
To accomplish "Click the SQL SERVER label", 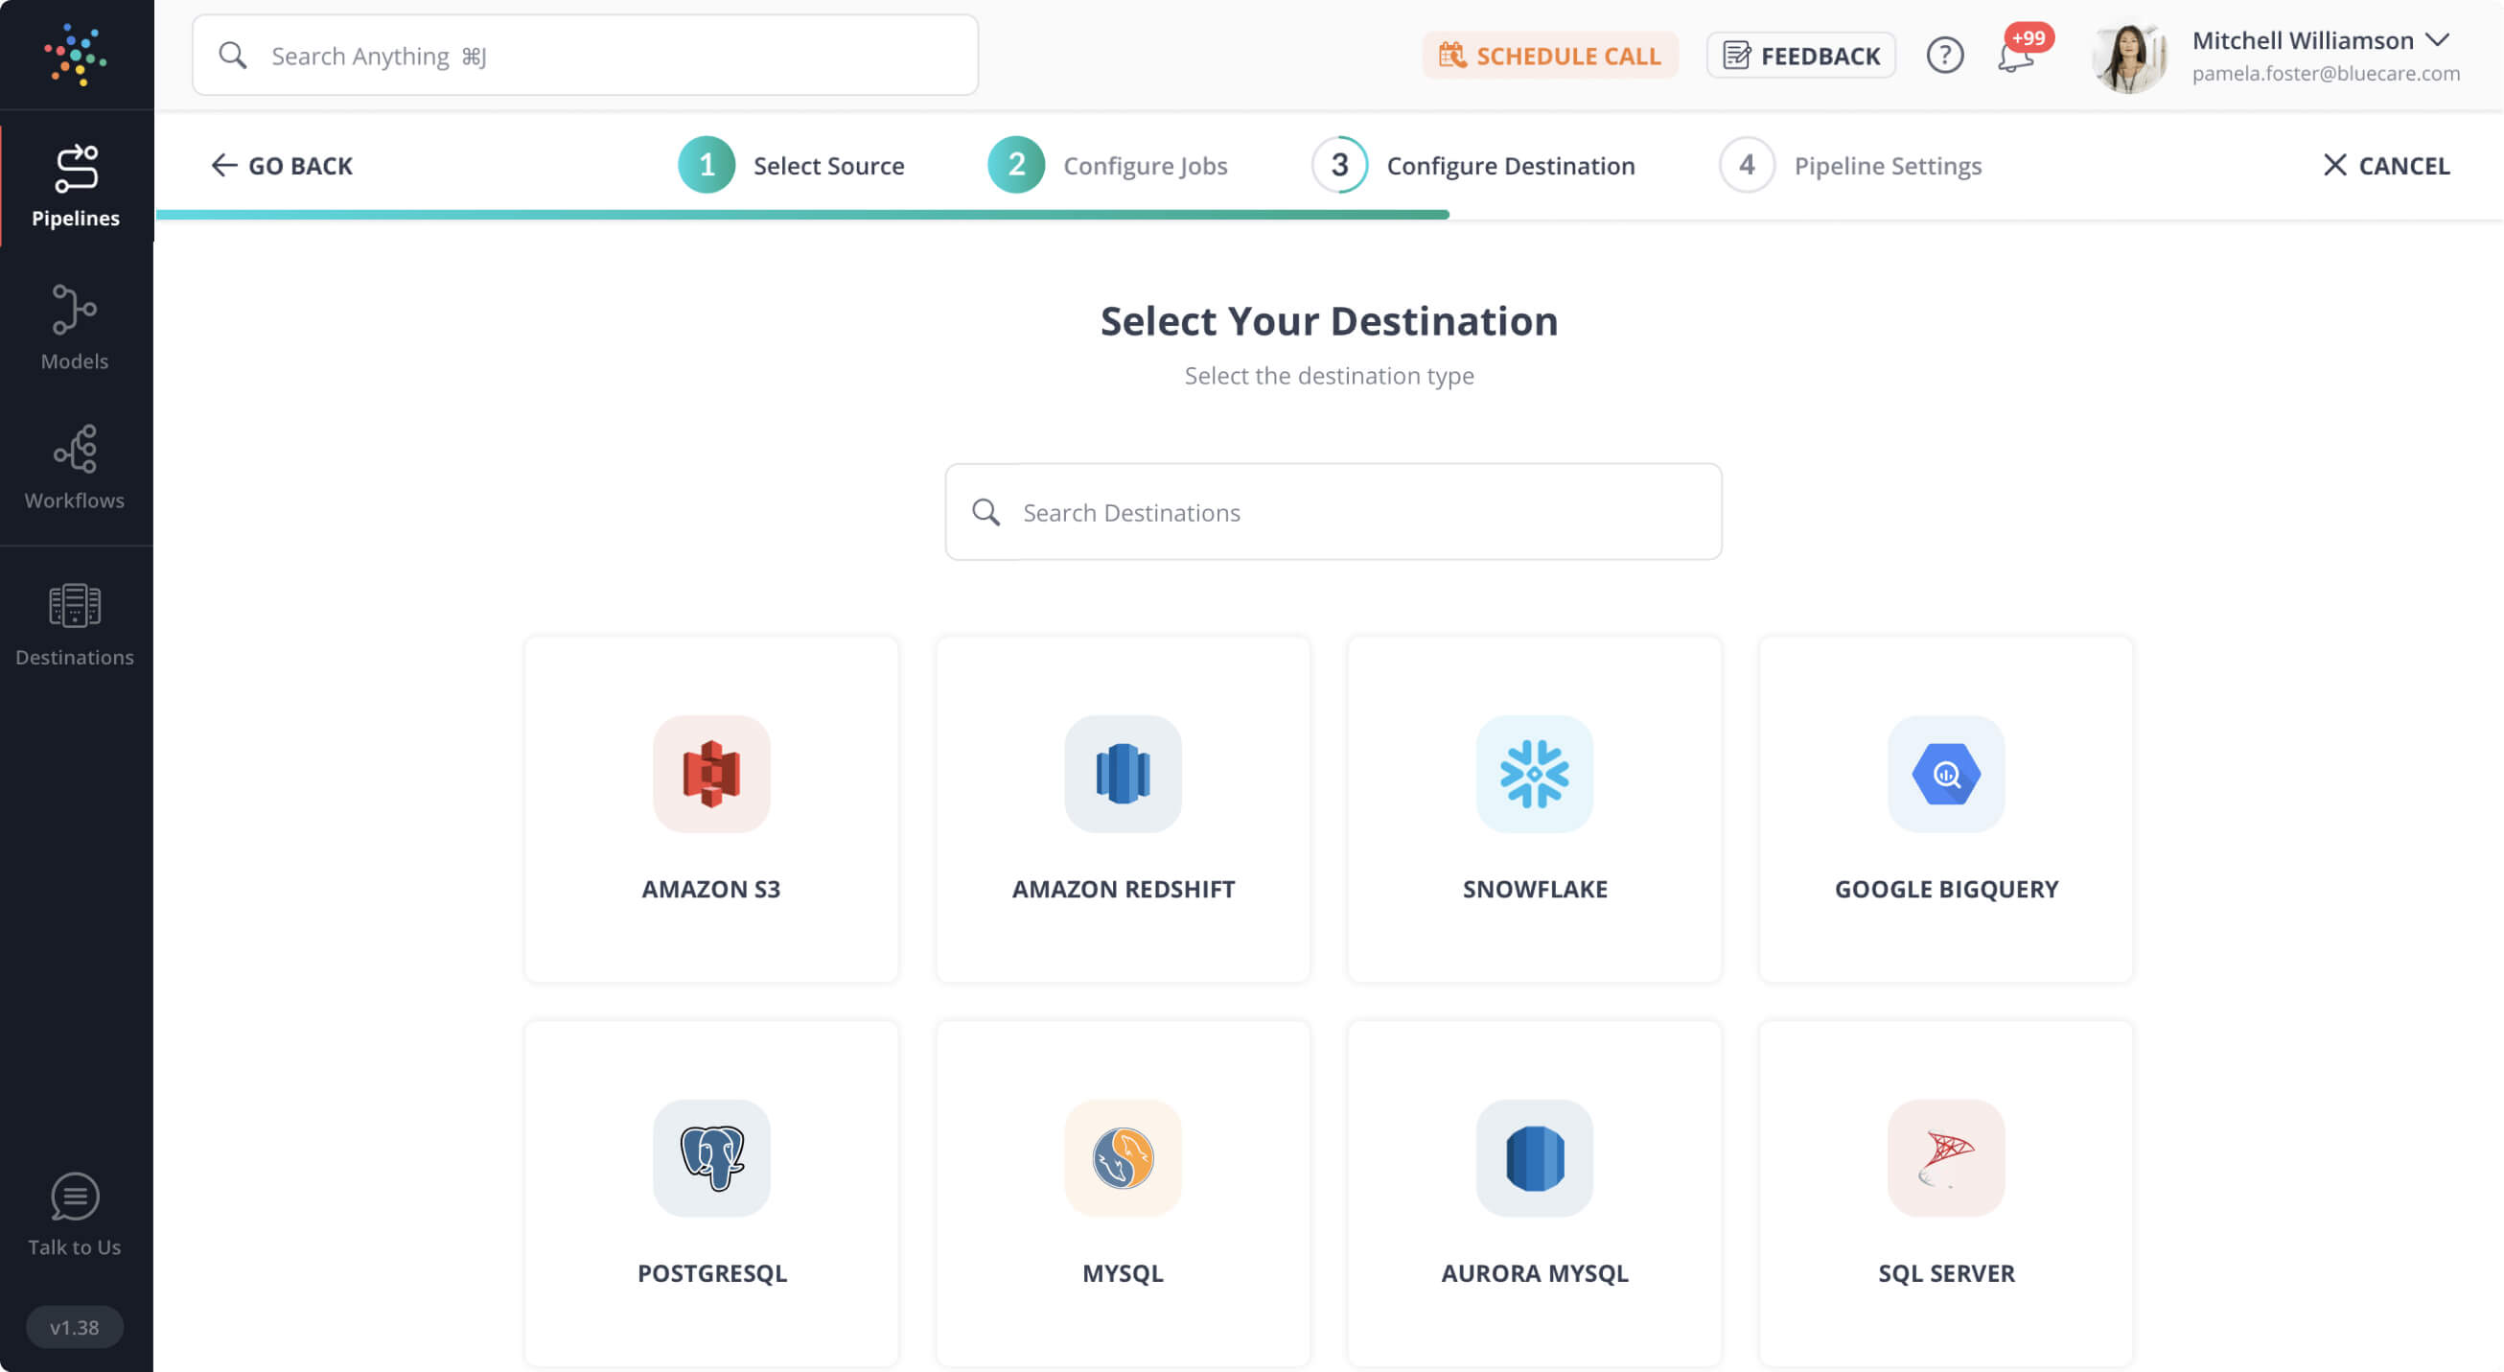I will 1946,1273.
